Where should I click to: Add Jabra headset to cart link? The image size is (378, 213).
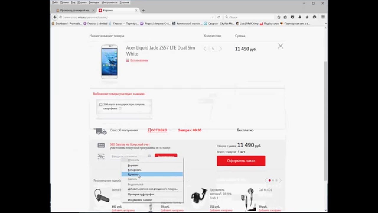(x=123, y=211)
